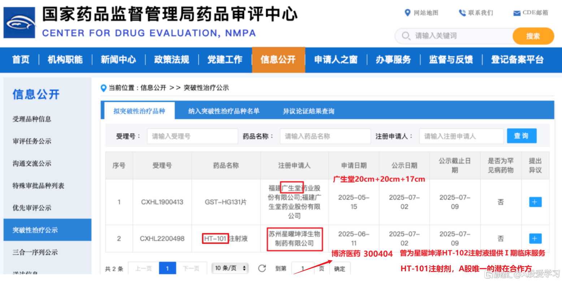Viewport: 562px width, 281px height.
Task: Click the orange 搜索 button
Action: pos(533,36)
